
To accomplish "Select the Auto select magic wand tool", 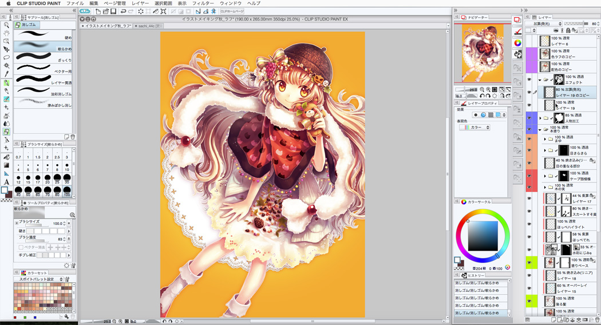I will pos(6,66).
